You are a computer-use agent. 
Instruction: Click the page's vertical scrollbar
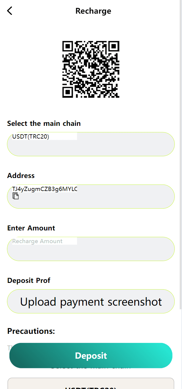180,155
